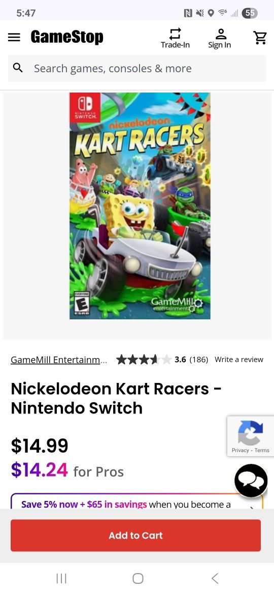Add Nickelodeon Kart Racers to cart
The image size is (274, 595).
tap(135, 535)
